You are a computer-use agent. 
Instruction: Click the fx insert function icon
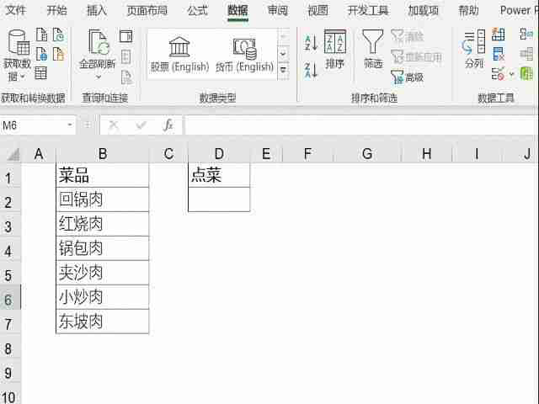(x=168, y=125)
